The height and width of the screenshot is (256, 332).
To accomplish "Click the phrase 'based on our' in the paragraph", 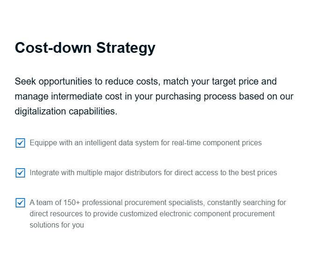I will pos(266,97).
